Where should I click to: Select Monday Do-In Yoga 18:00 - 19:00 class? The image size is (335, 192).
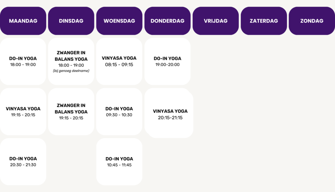[x=23, y=61]
